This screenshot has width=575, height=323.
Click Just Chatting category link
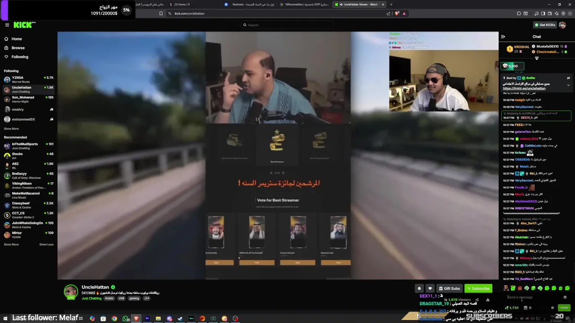[92, 298]
